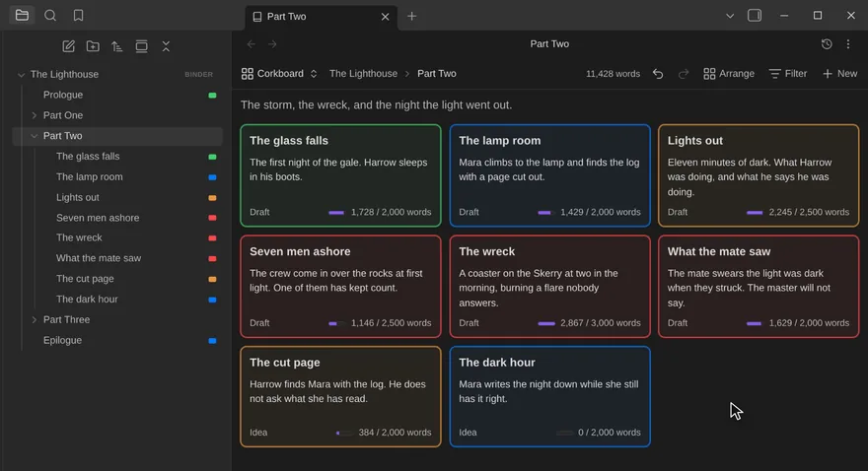Viewport: 868px width, 471px height.
Task: Close the Part Two tab
Action: (386, 17)
